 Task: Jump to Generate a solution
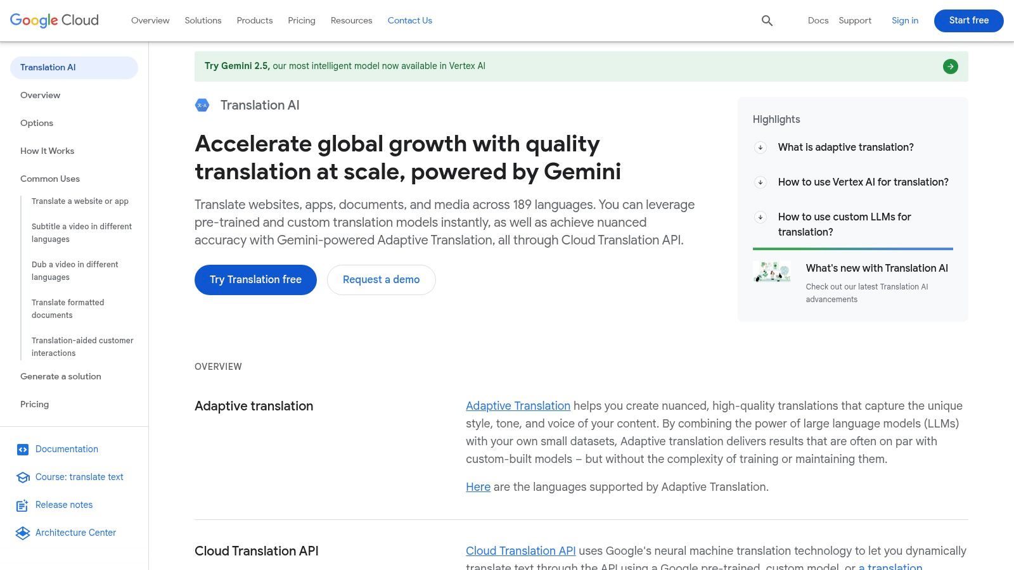click(x=61, y=376)
